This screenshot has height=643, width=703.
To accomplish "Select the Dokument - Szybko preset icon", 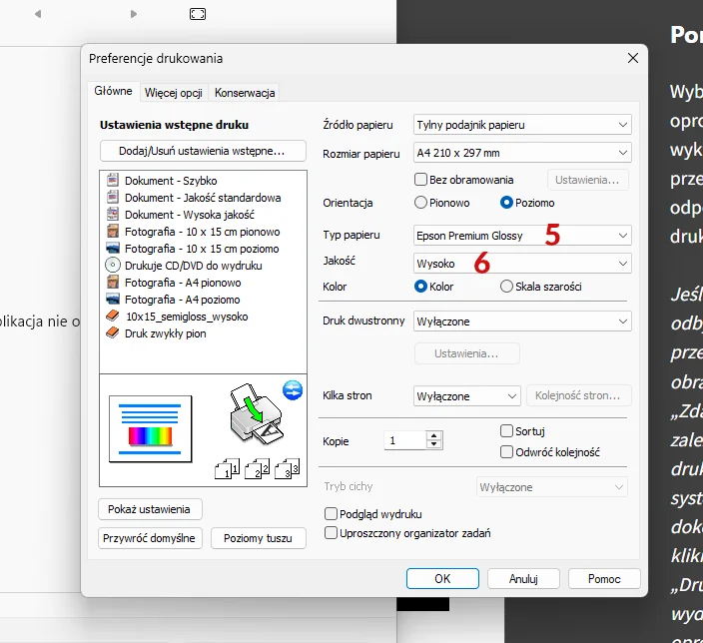I will click(113, 181).
